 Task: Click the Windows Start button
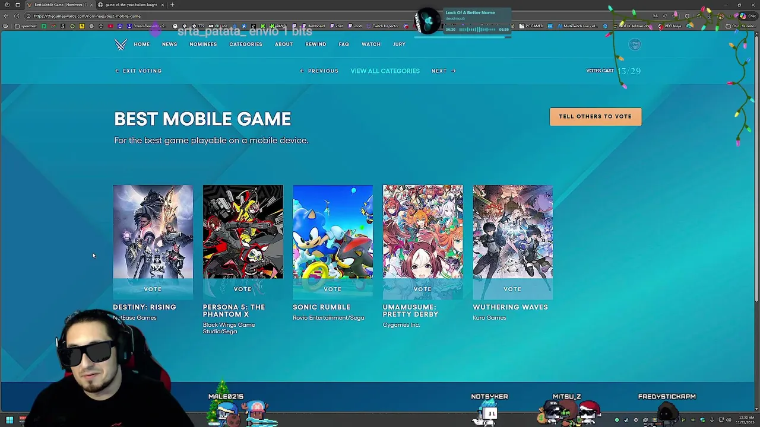pyautogui.click(x=9, y=420)
